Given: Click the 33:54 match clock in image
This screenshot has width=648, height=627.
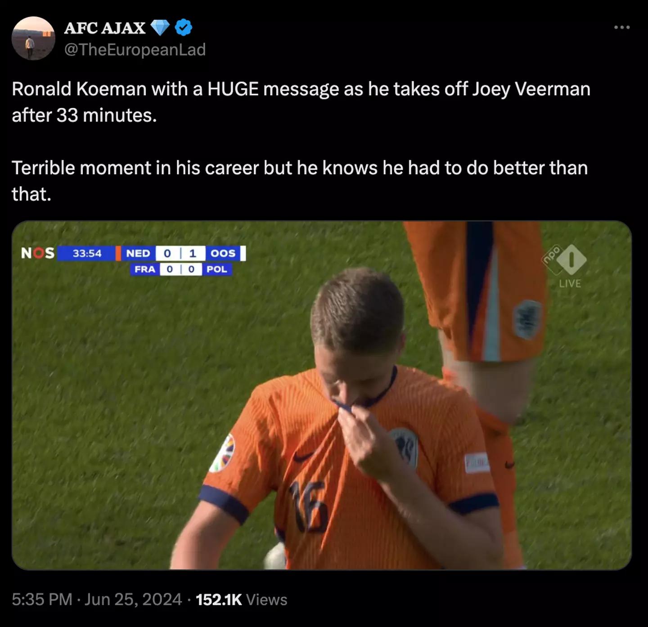Looking at the screenshot, I should (x=87, y=253).
